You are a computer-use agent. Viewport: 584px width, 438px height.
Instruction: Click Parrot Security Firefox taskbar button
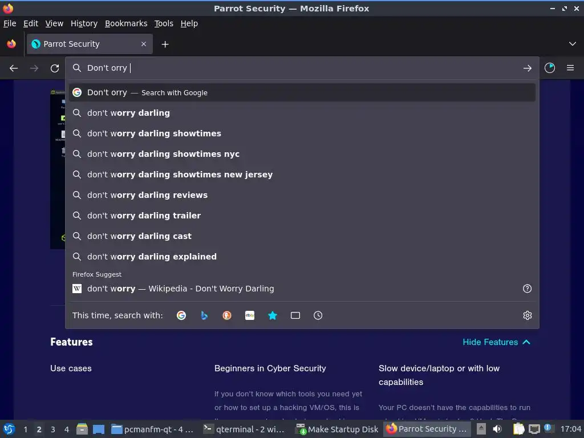point(427,429)
